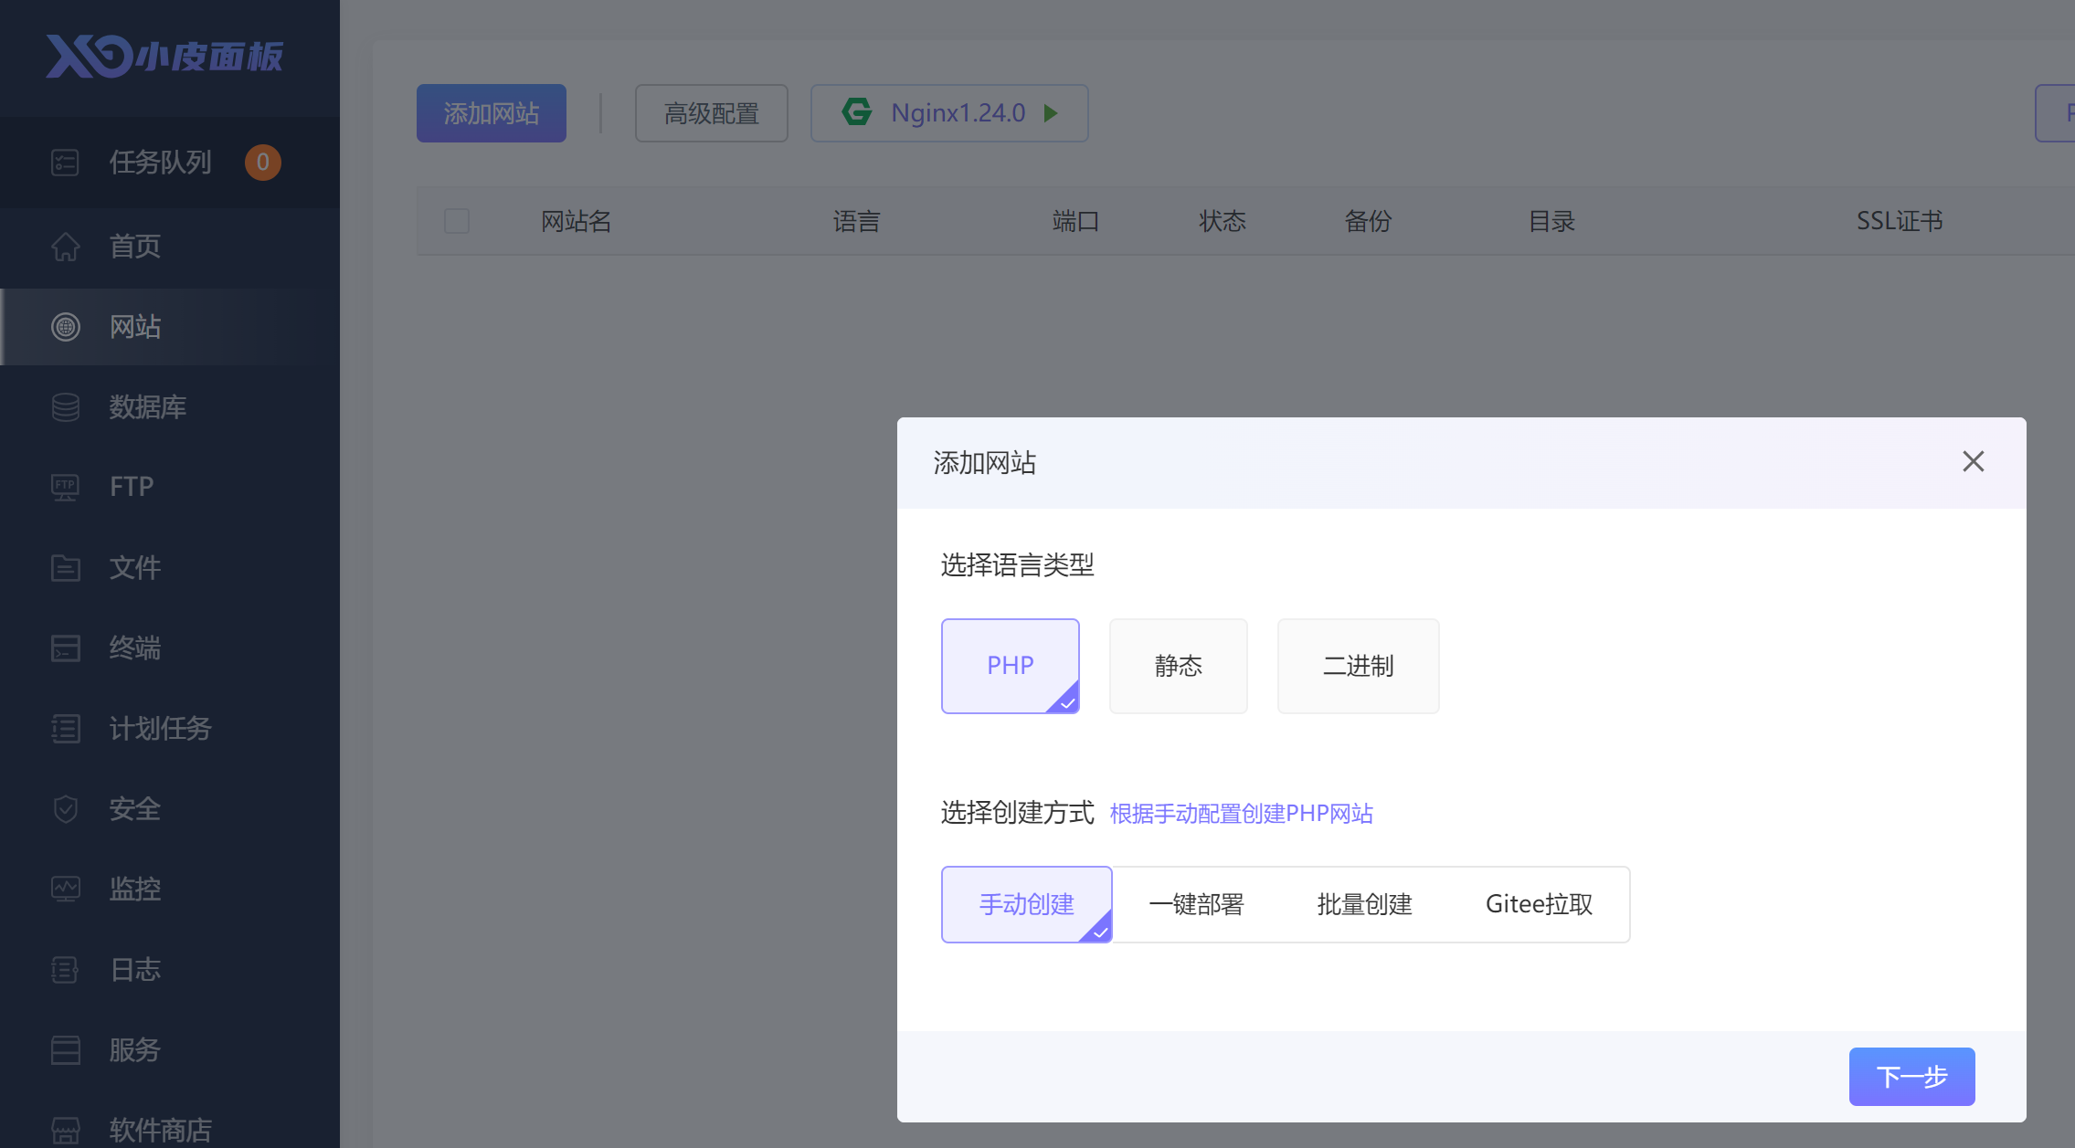Open the 日志 sidebar section
2075x1148 pixels.
[x=170, y=970]
